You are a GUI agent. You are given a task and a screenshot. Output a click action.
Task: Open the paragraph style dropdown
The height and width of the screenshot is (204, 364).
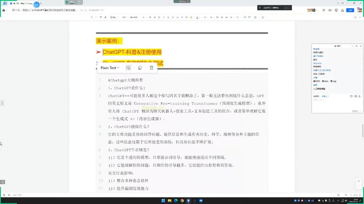pyautogui.click(x=125, y=17)
